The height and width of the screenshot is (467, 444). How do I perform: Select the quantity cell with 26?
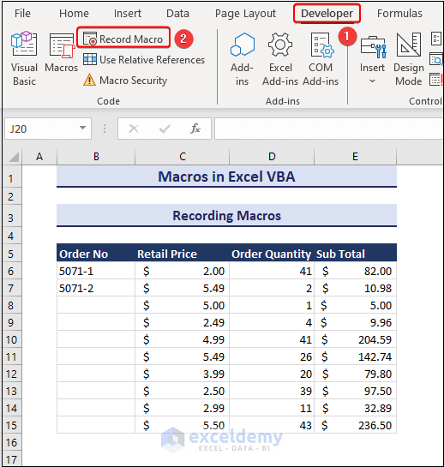click(x=272, y=356)
